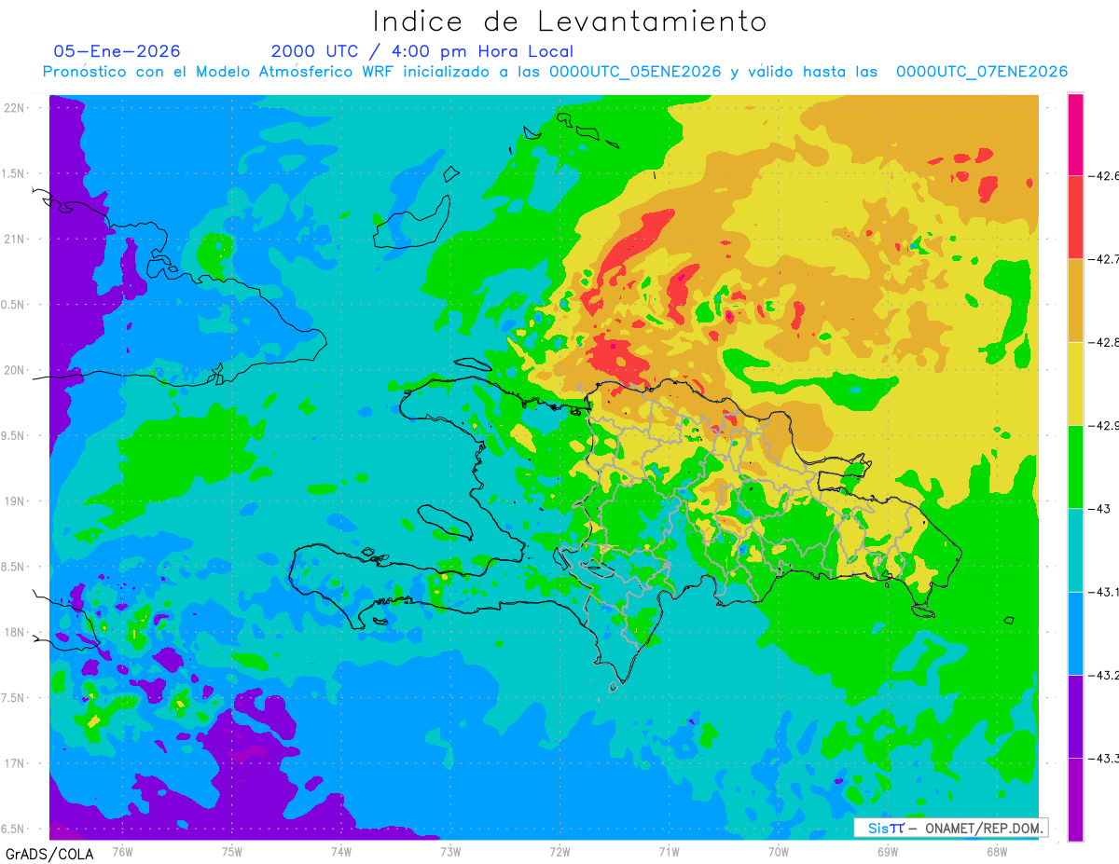1119x864 pixels.
Task: Click the '71W' longitude label
Action: pyautogui.click(x=669, y=850)
